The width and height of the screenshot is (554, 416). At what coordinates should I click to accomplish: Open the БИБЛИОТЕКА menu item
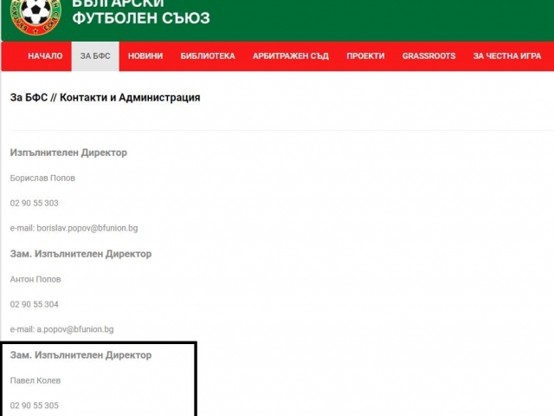pos(208,55)
